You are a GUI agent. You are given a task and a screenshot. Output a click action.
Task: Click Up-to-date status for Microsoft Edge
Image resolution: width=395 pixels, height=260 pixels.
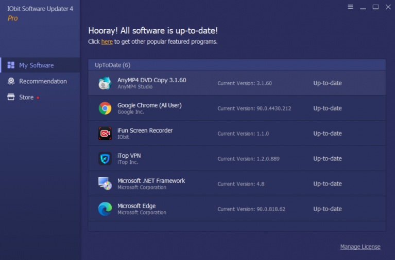point(328,209)
